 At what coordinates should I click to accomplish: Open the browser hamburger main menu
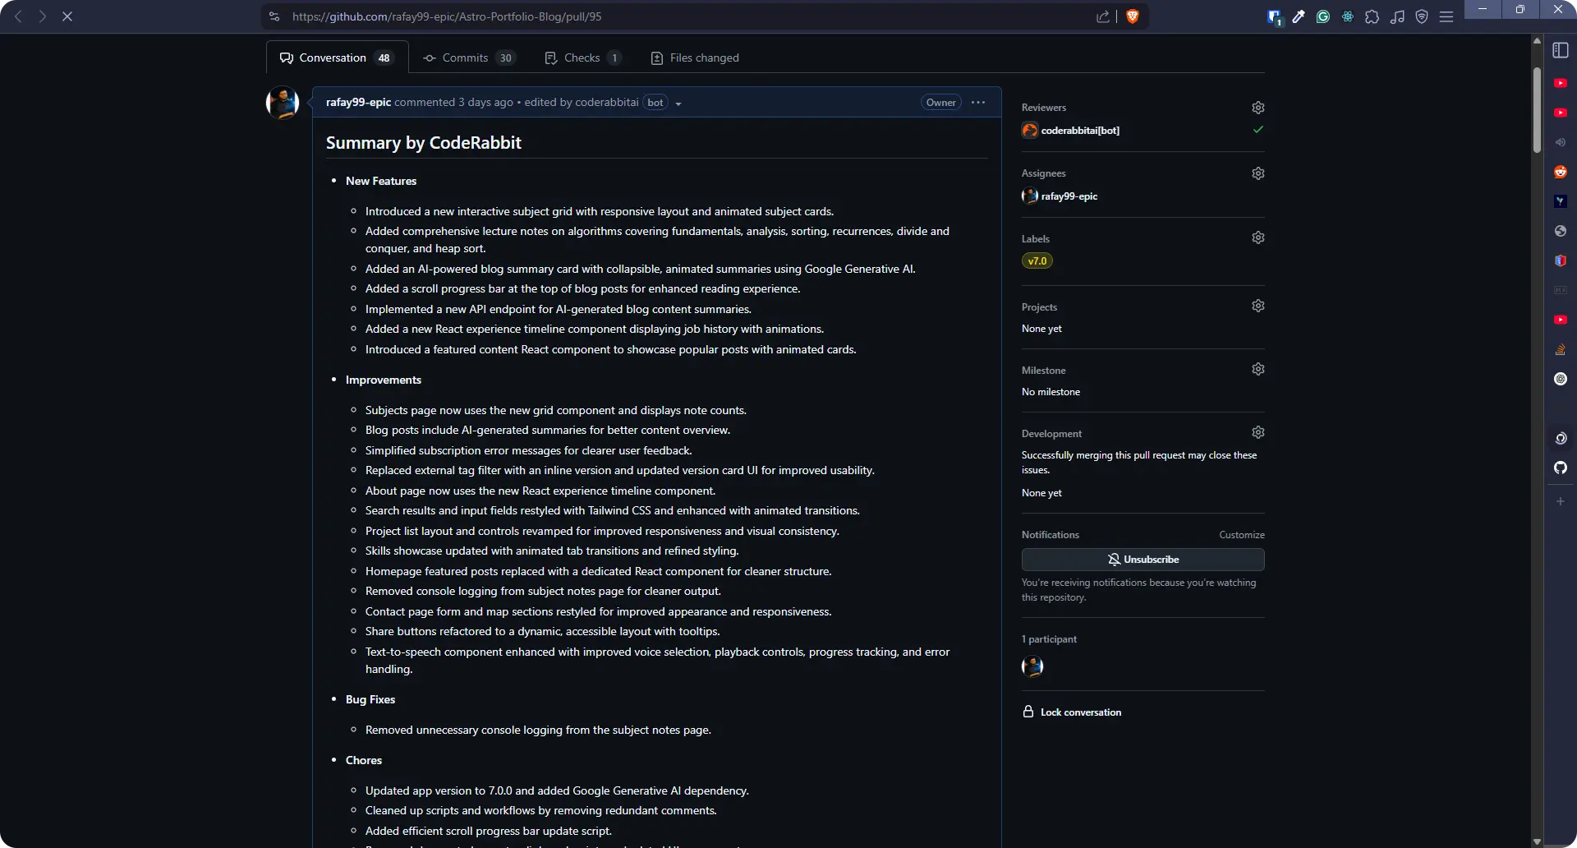pos(1446,16)
